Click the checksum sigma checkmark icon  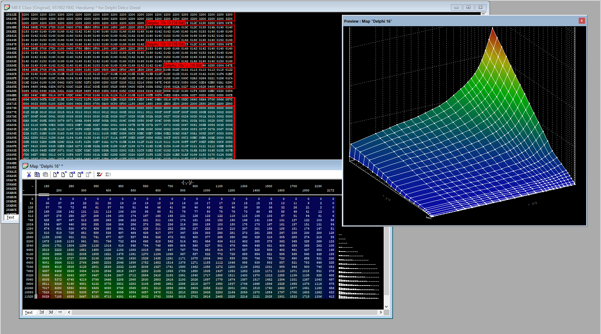click(x=99, y=174)
